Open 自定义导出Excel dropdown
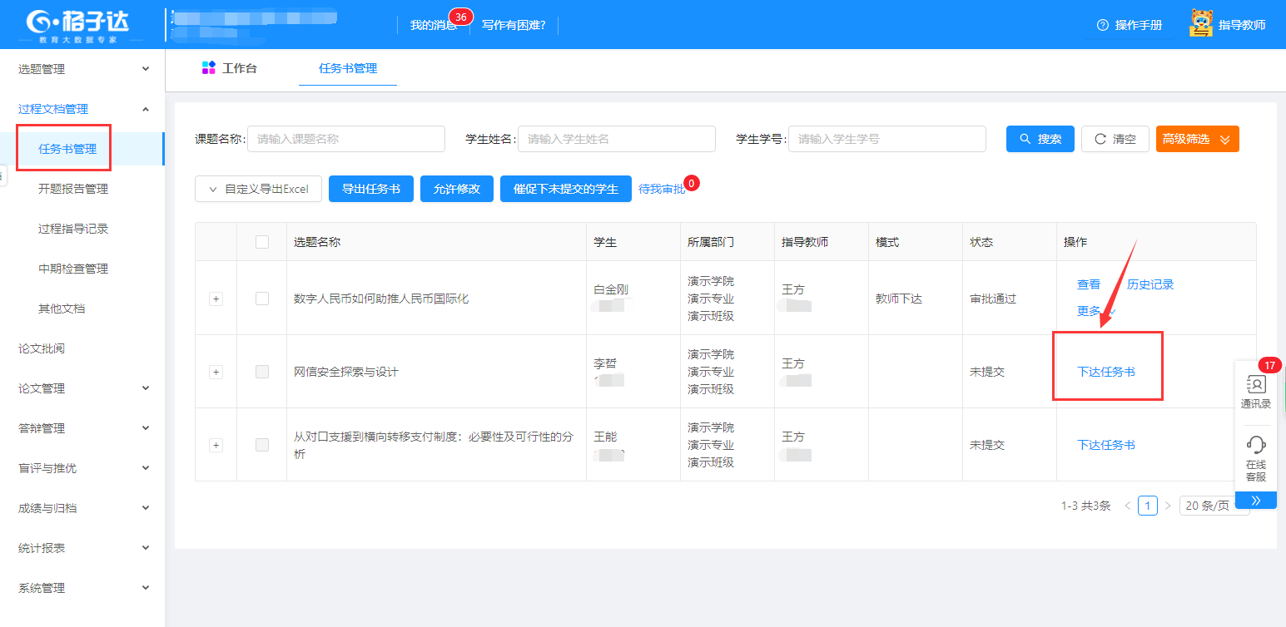The image size is (1286, 627). click(259, 189)
